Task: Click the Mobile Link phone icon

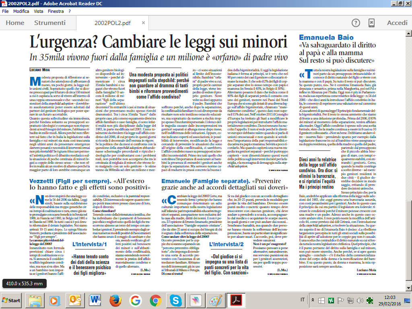Action: 371,23
